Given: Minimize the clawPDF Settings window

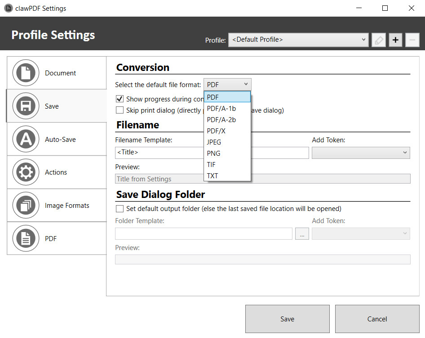Looking at the screenshot, I should coord(359,8).
